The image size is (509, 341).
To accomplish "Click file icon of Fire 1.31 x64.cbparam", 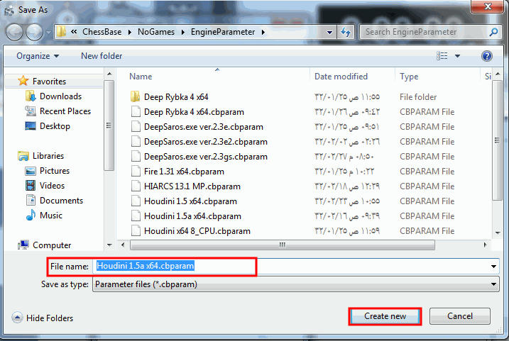I will pyautogui.click(x=136, y=171).
